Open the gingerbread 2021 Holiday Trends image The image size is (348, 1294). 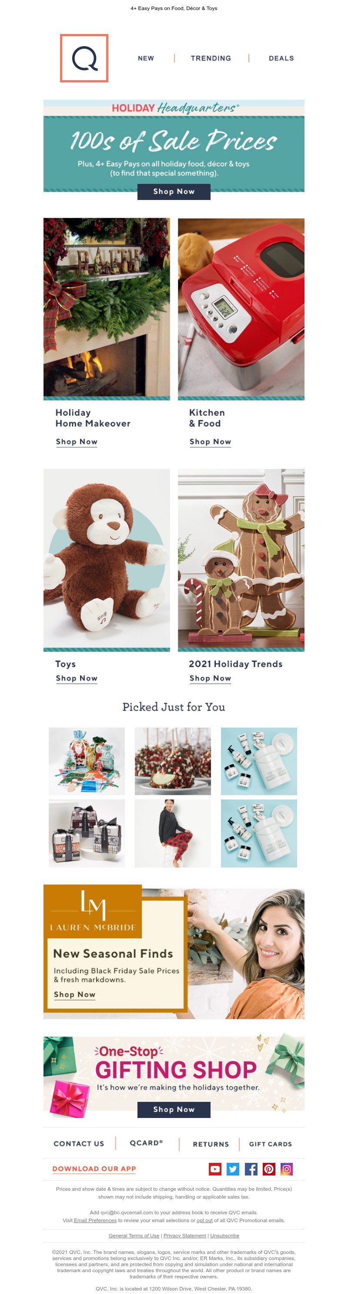click(241, 560)
